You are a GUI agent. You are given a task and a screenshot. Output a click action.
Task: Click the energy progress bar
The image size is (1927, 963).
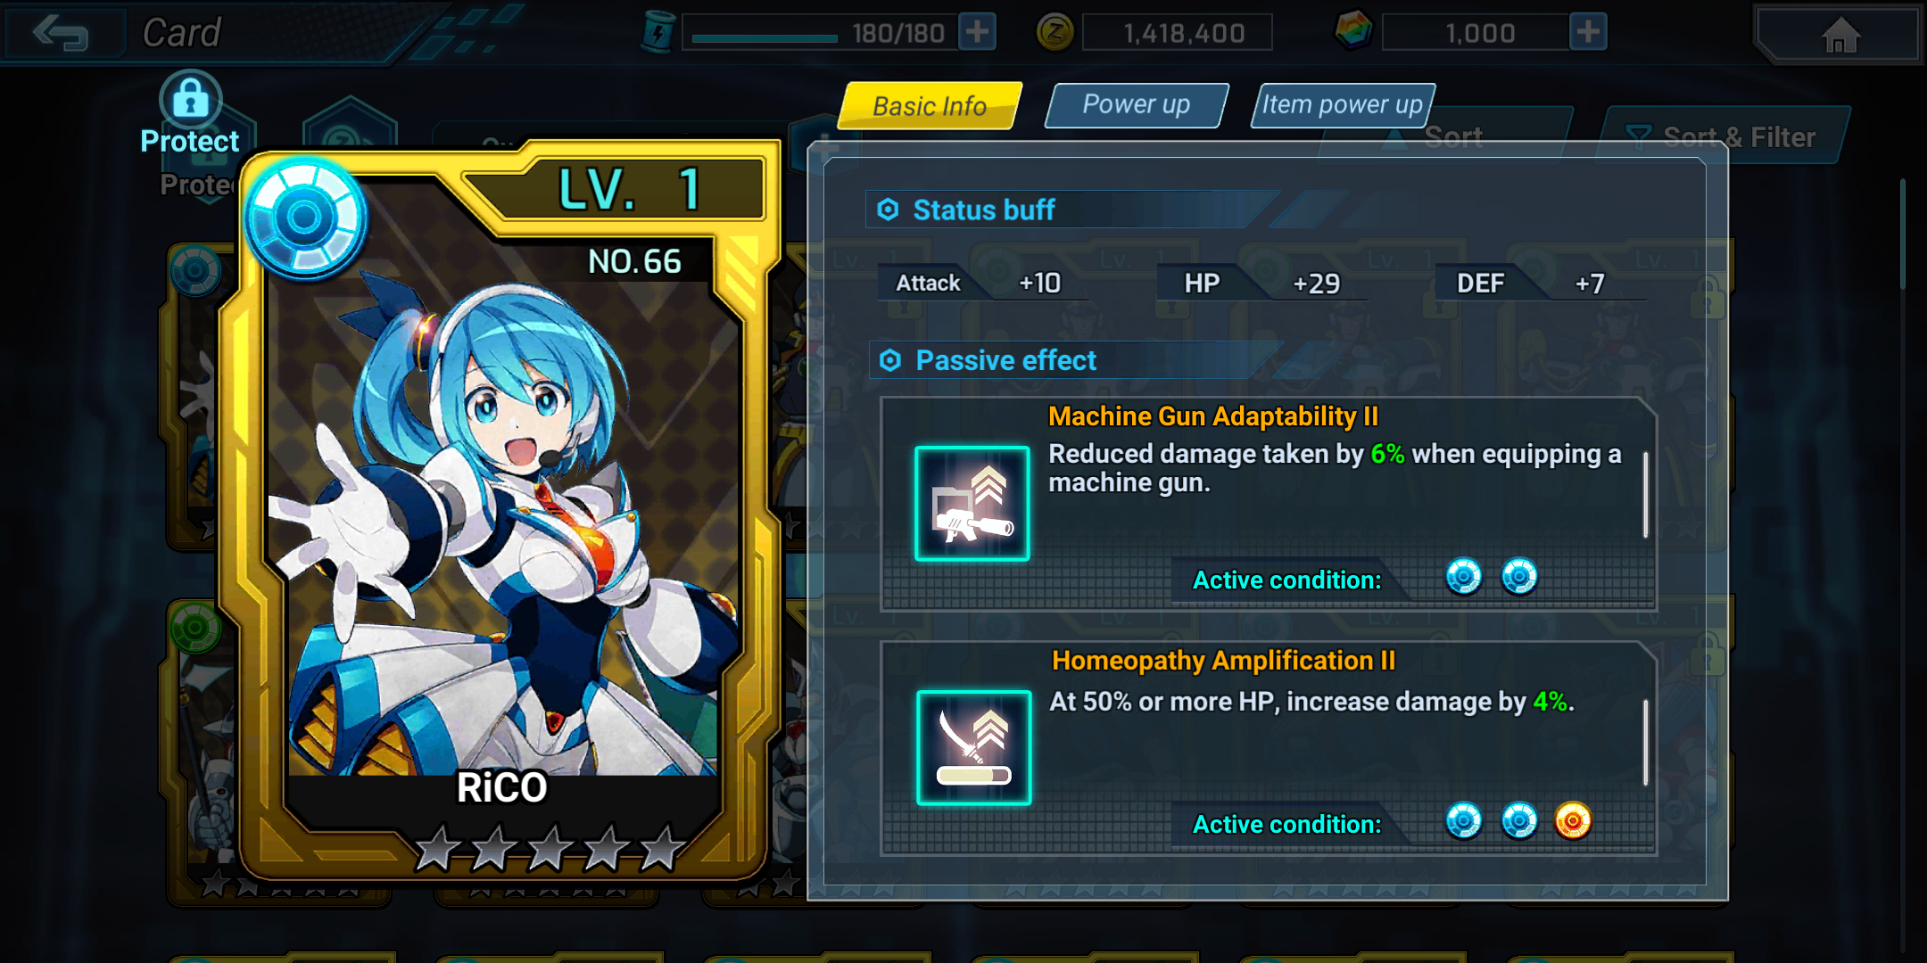coord(765,37)
